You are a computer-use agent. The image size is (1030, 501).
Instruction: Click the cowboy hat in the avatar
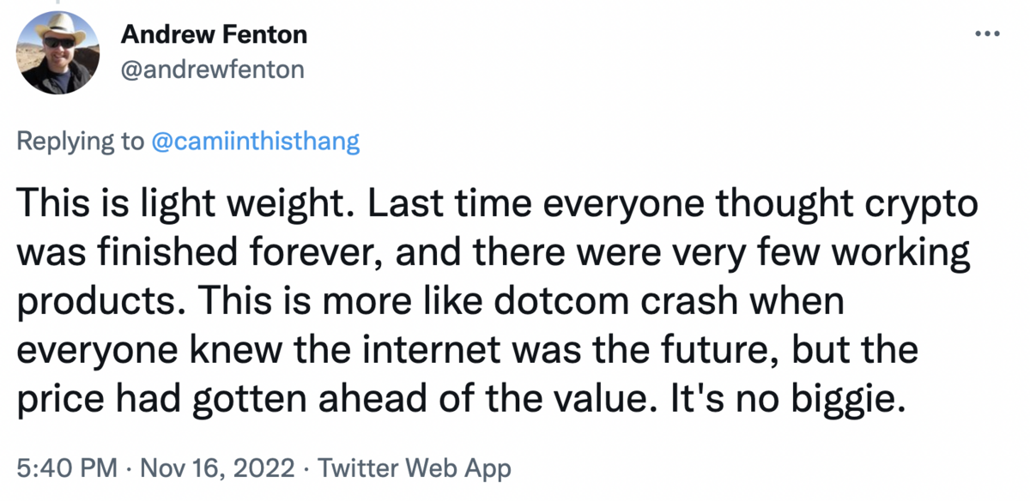(58, 32)
